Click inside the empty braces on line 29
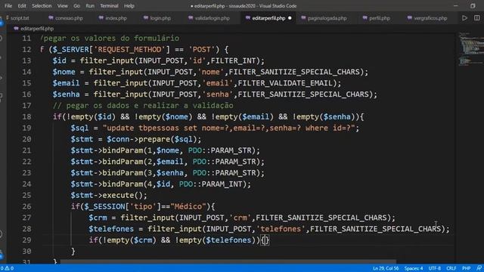The height and width of the screenshot is (272, 484). pyautogui.click(x=265, y=240)
